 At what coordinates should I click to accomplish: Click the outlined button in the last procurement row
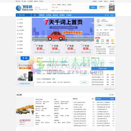click(x=84, y=82)
